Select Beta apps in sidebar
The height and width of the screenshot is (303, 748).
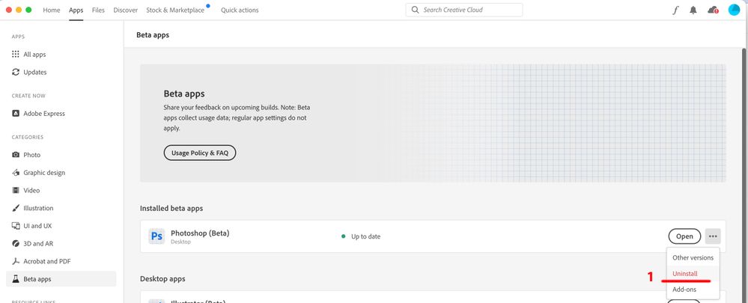click(61, 279)
